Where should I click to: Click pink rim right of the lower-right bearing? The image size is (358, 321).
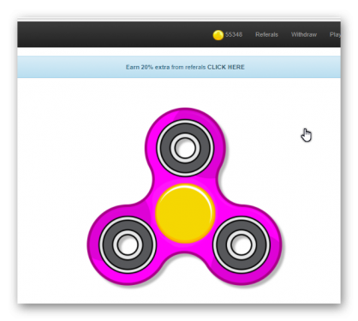coord(276,245)
